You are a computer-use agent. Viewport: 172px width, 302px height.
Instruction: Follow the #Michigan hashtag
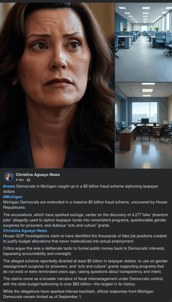click(x=13, y=197)
